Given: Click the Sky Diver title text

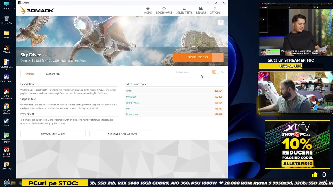Looking at the screenshot, I should 30,55.
